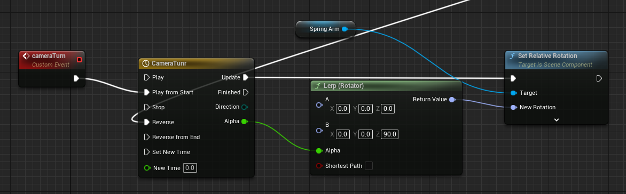Viewport: 626px width, 194px height.
Task: Select the Set Relative Rotation node title
Action: pyautogui.click(x=547, y=56)
